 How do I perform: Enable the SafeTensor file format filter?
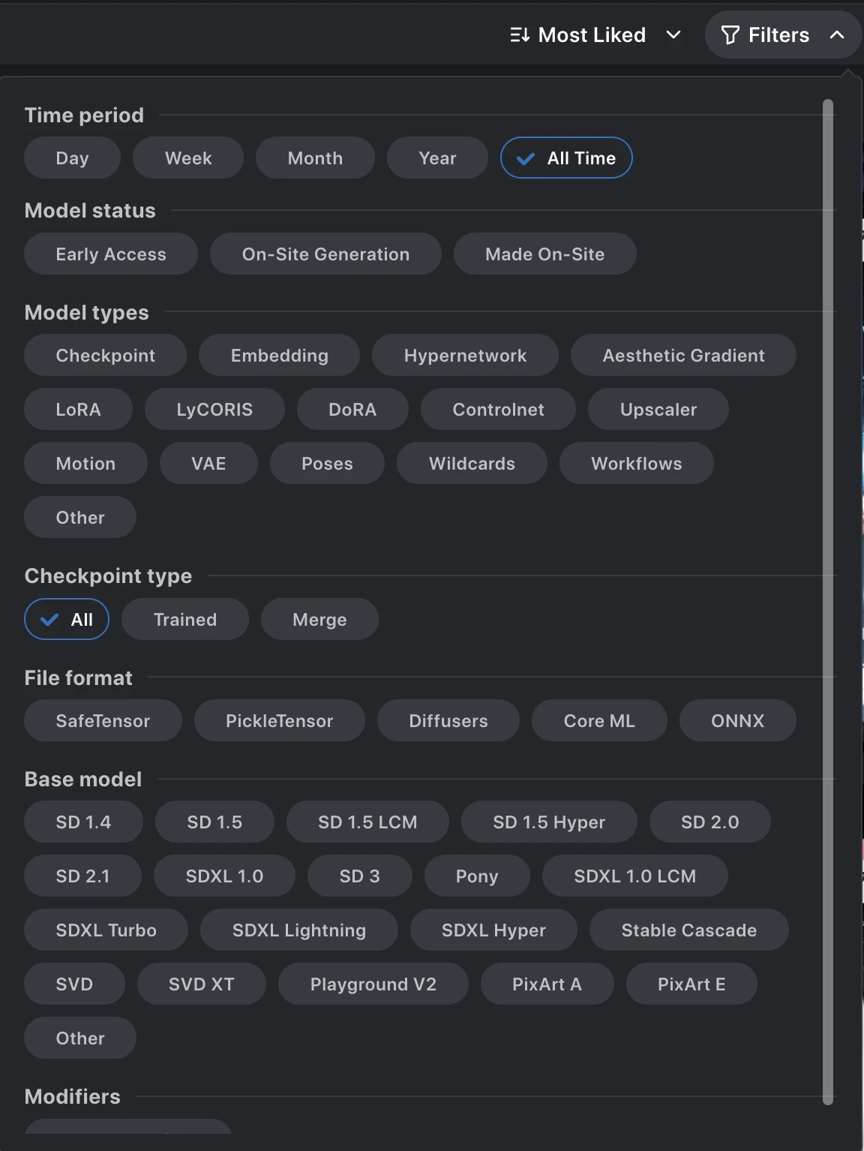pos(103,721)
